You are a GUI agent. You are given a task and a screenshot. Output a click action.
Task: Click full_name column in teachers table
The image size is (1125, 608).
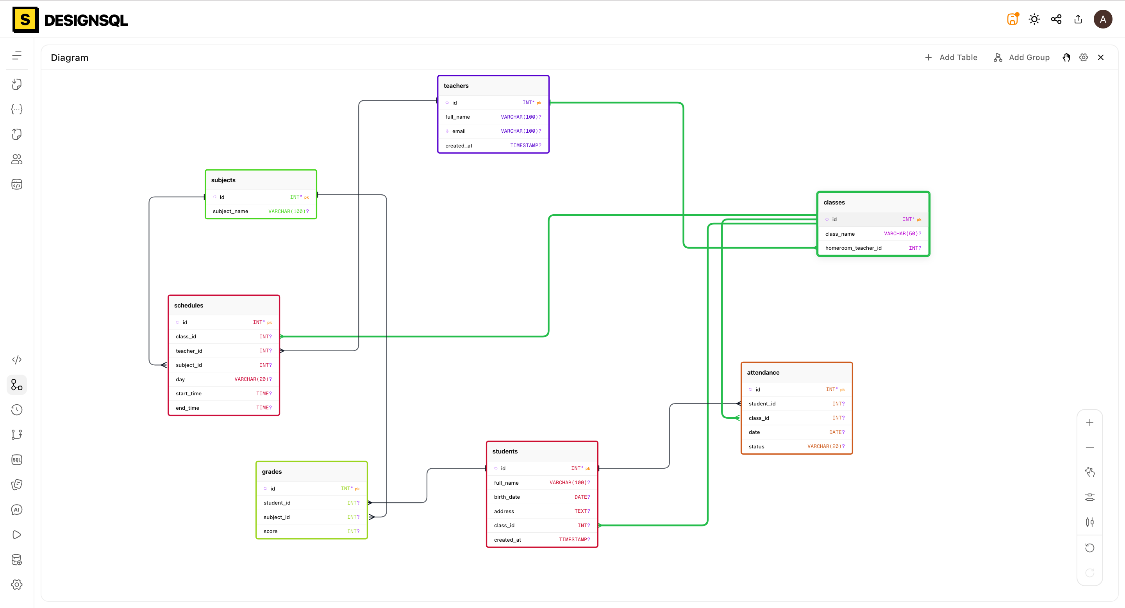click(493, 117)
